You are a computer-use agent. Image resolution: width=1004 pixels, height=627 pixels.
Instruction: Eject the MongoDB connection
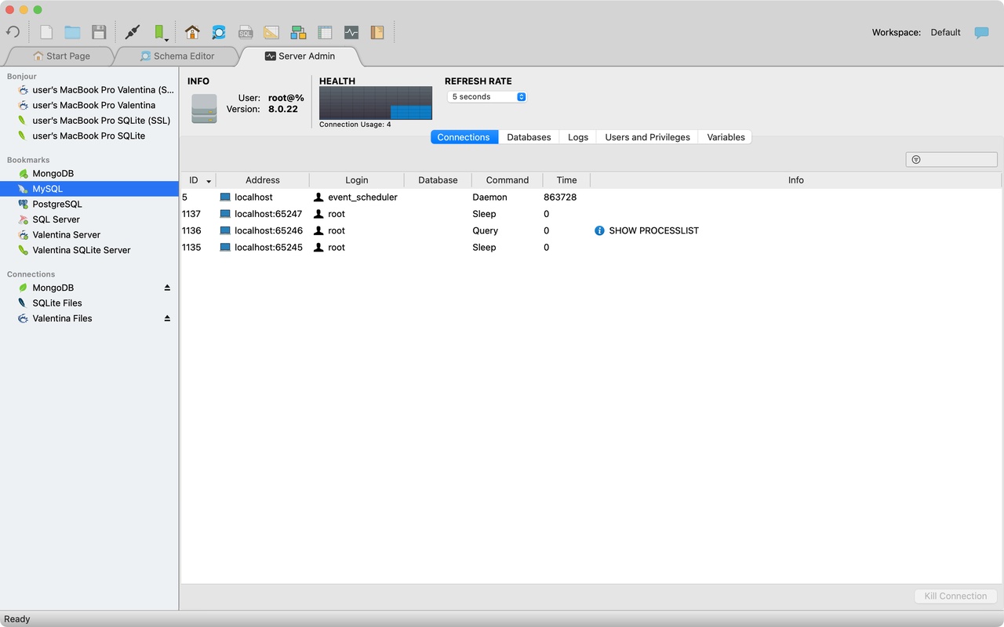(167, 288)
